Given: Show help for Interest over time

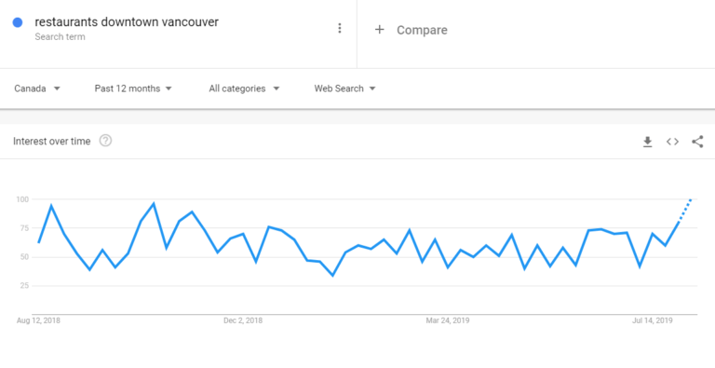Looking at the screenshot, I should click(x=105, y=141).
